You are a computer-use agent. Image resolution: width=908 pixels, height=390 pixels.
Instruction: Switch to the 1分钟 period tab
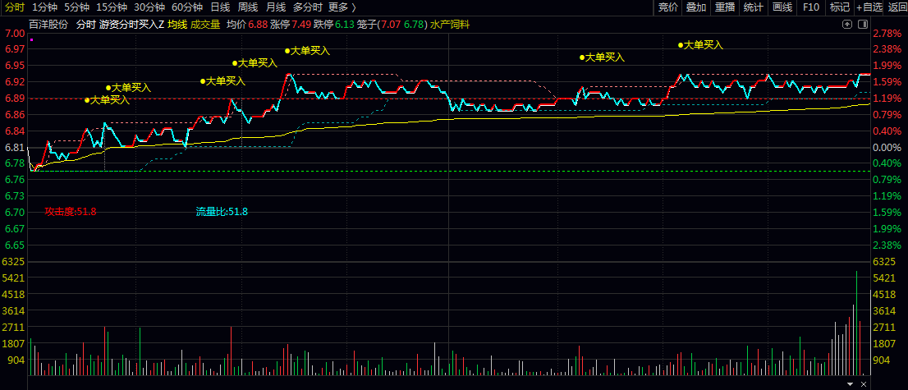[x=44, y=7]
